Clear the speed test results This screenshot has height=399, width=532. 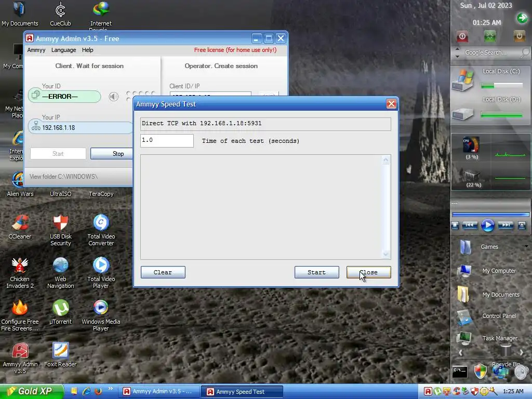point(163,272)
